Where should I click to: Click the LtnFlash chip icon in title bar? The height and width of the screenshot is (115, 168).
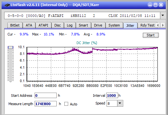pyautogui.click(x=7, y=5)
